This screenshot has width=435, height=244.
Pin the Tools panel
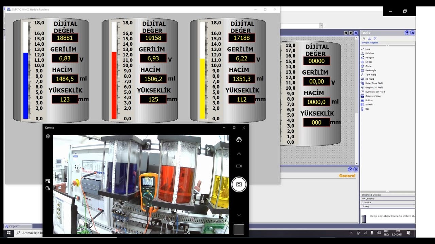[x=407, y=33]
